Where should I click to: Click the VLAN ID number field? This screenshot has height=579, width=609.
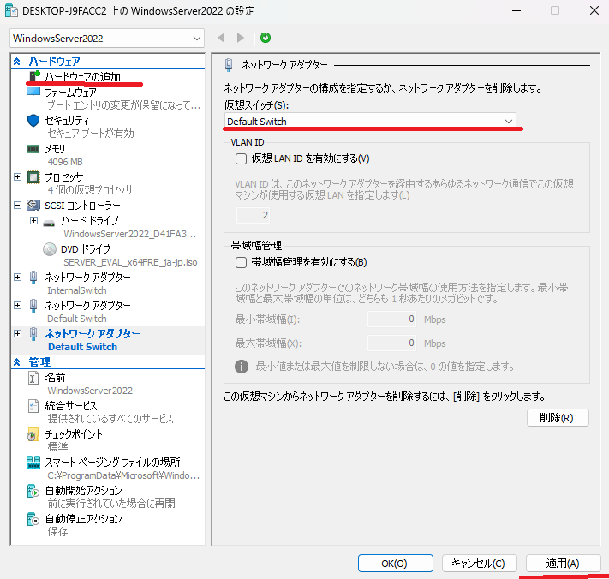pyautogui.click(x=253, y=215)
